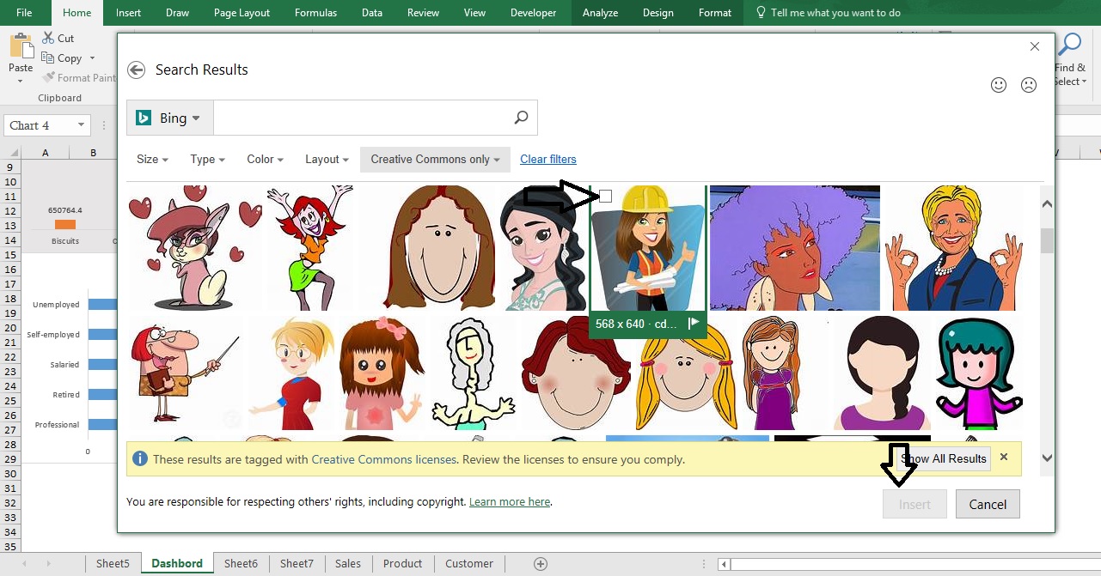
Task: Open the Analyze ribbon tab
Action: [600, 13]
